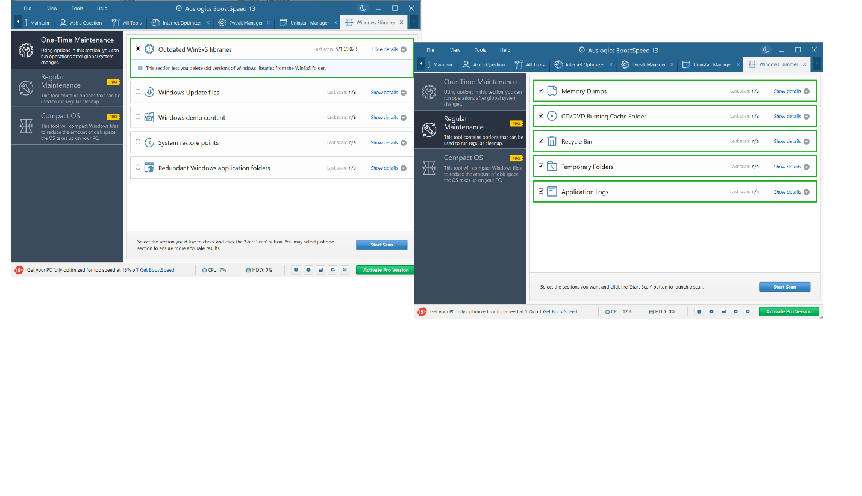Click the Temporary Folders icon

[x=552, y=167]
